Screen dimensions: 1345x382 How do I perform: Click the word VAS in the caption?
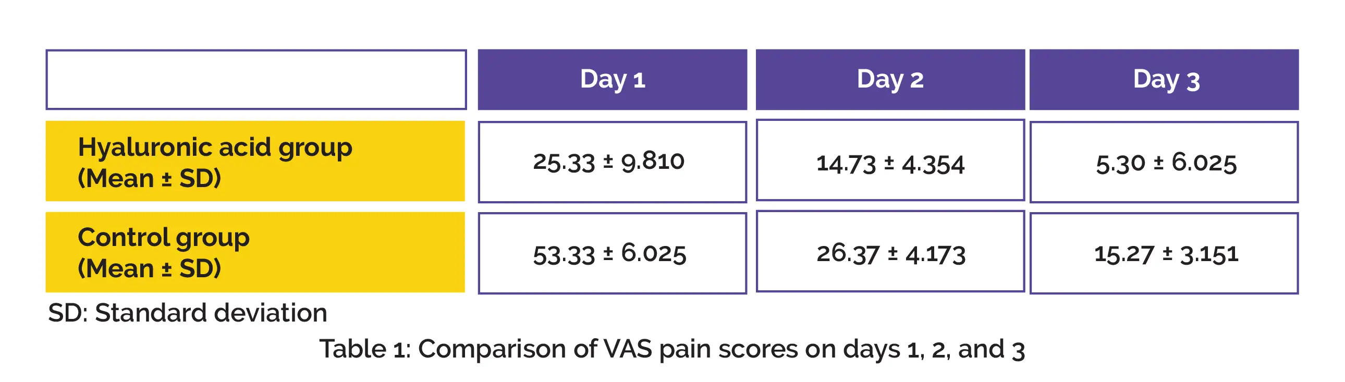[x=628, y=349]
